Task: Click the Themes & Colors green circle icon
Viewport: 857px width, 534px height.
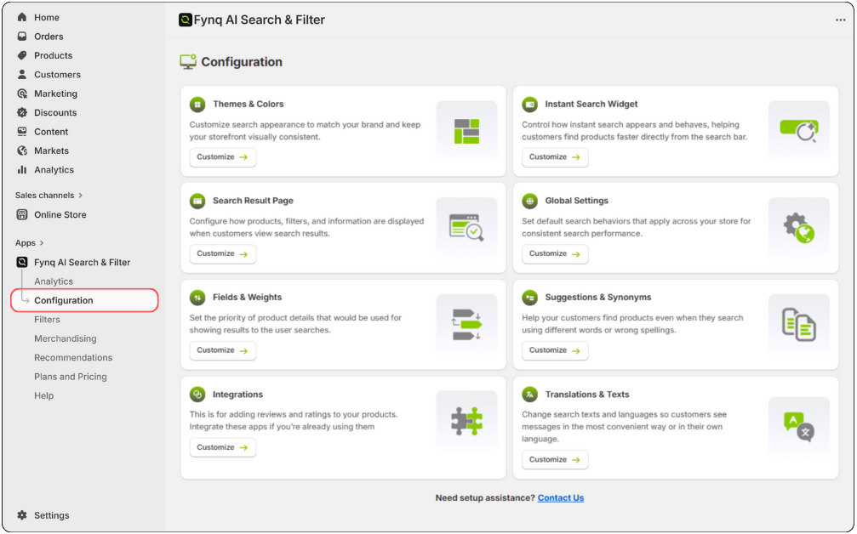Action: (197, 105)
